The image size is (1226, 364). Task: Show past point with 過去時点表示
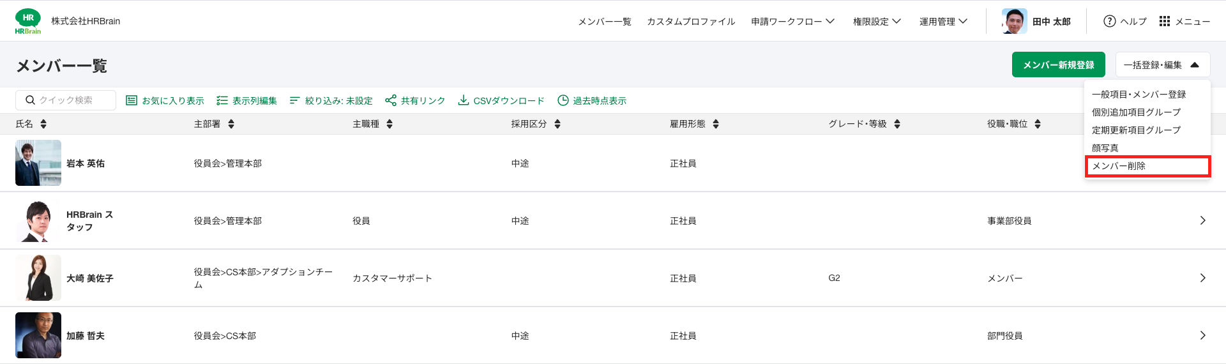click(x=592, y=100)
